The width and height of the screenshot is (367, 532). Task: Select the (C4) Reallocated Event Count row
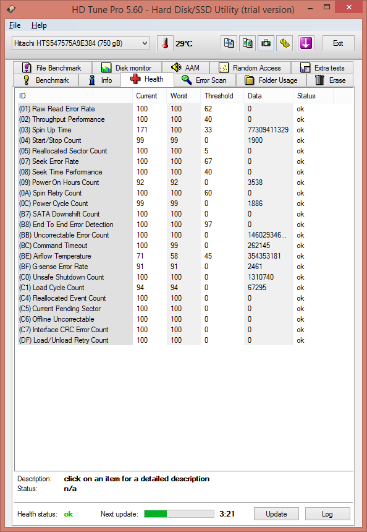pos(175,298)
